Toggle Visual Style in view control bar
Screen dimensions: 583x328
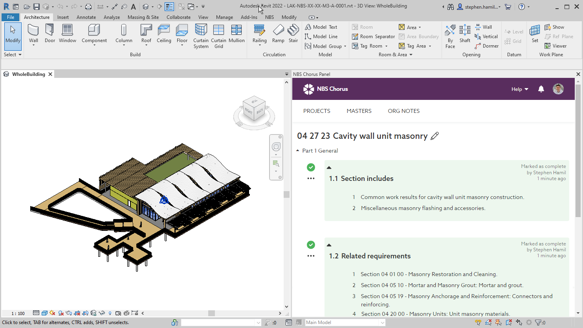pos(44,313)
